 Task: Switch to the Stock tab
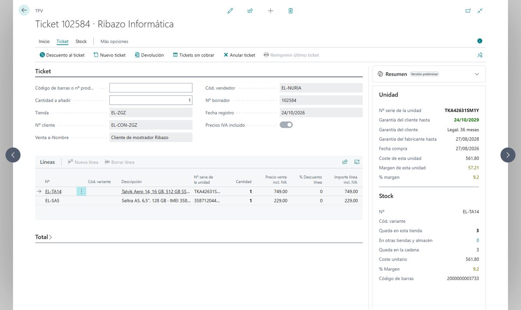81,42
